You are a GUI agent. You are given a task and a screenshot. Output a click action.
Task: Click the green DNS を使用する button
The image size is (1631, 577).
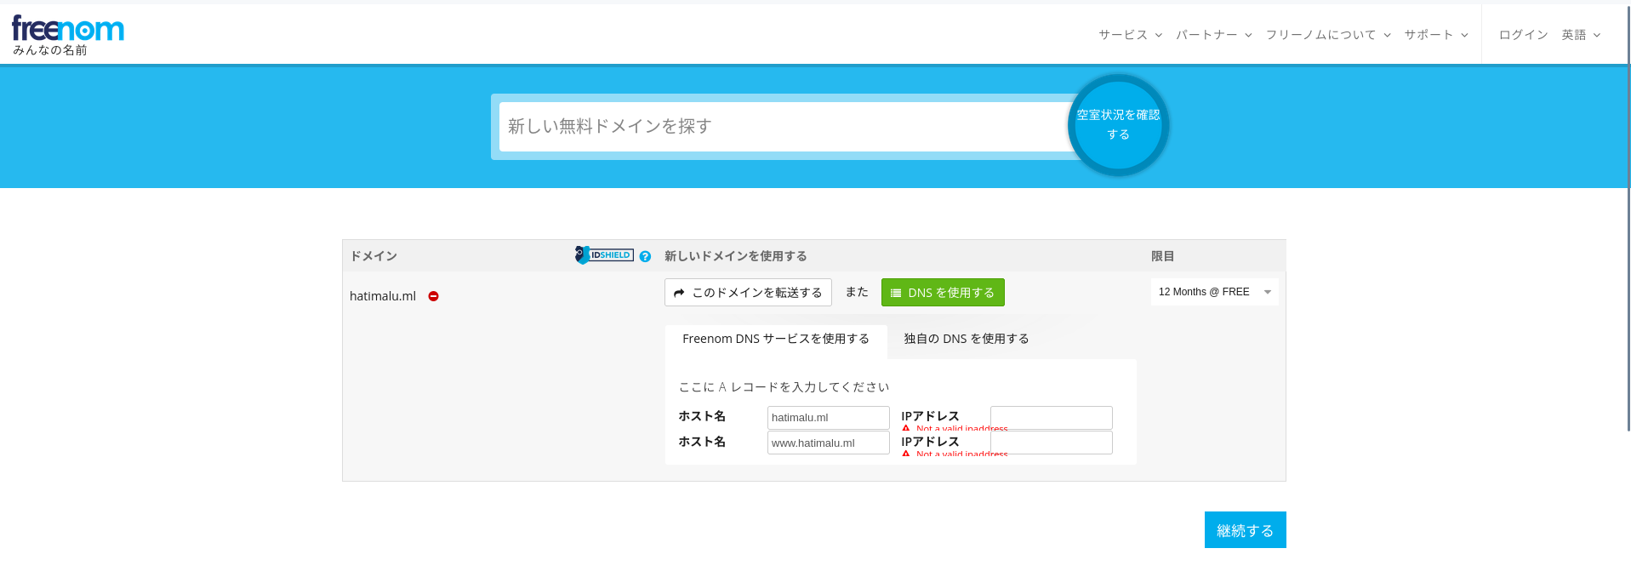943,293
